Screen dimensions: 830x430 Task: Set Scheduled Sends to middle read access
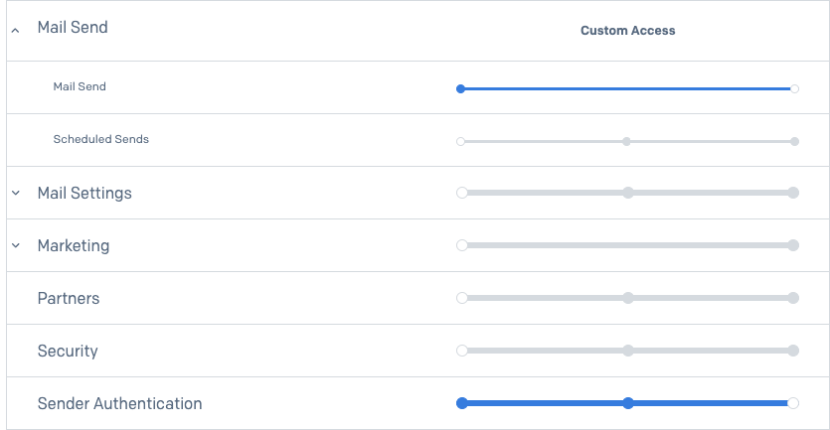coord(626,141)
